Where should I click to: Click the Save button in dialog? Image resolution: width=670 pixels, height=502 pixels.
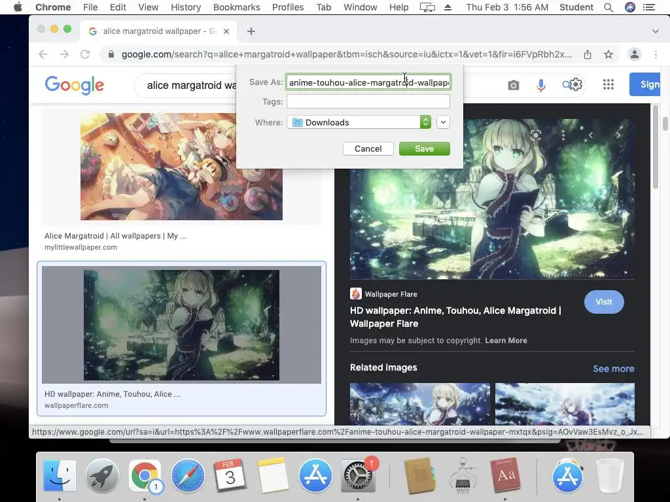[x=424, y=148]
